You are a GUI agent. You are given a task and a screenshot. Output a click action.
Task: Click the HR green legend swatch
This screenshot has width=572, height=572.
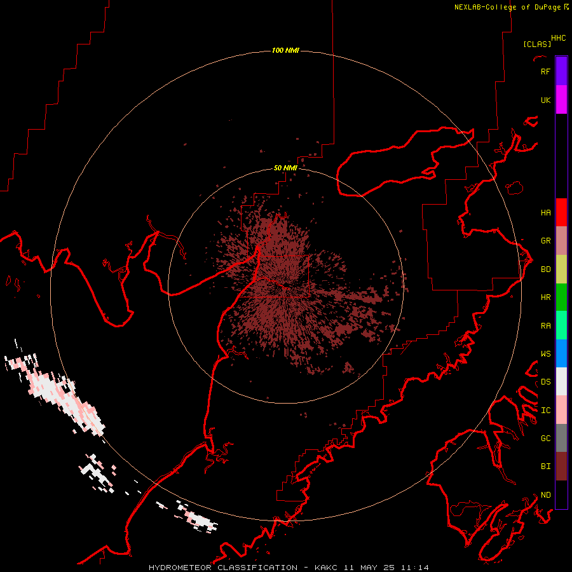[561, 297]
